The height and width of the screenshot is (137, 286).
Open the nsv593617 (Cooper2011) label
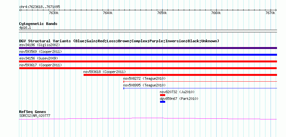40,65
